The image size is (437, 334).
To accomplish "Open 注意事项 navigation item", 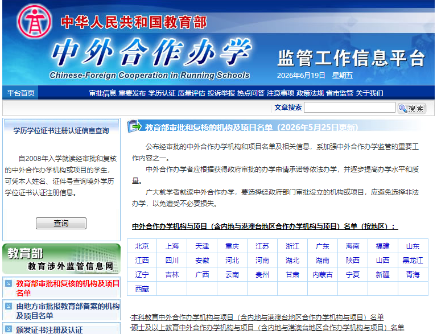I will [281, 93].
